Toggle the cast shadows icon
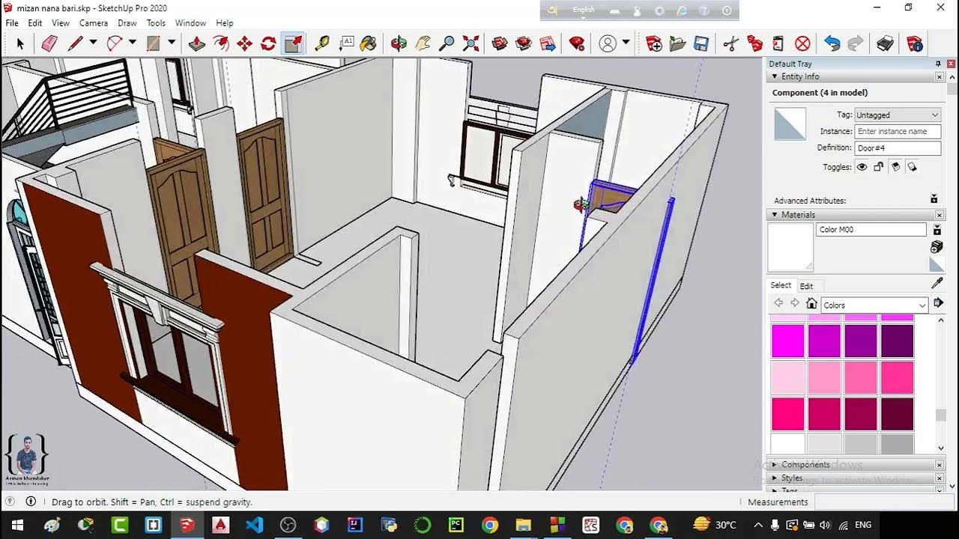Screen dimensions: 959x539 click(x=912, y=167)
